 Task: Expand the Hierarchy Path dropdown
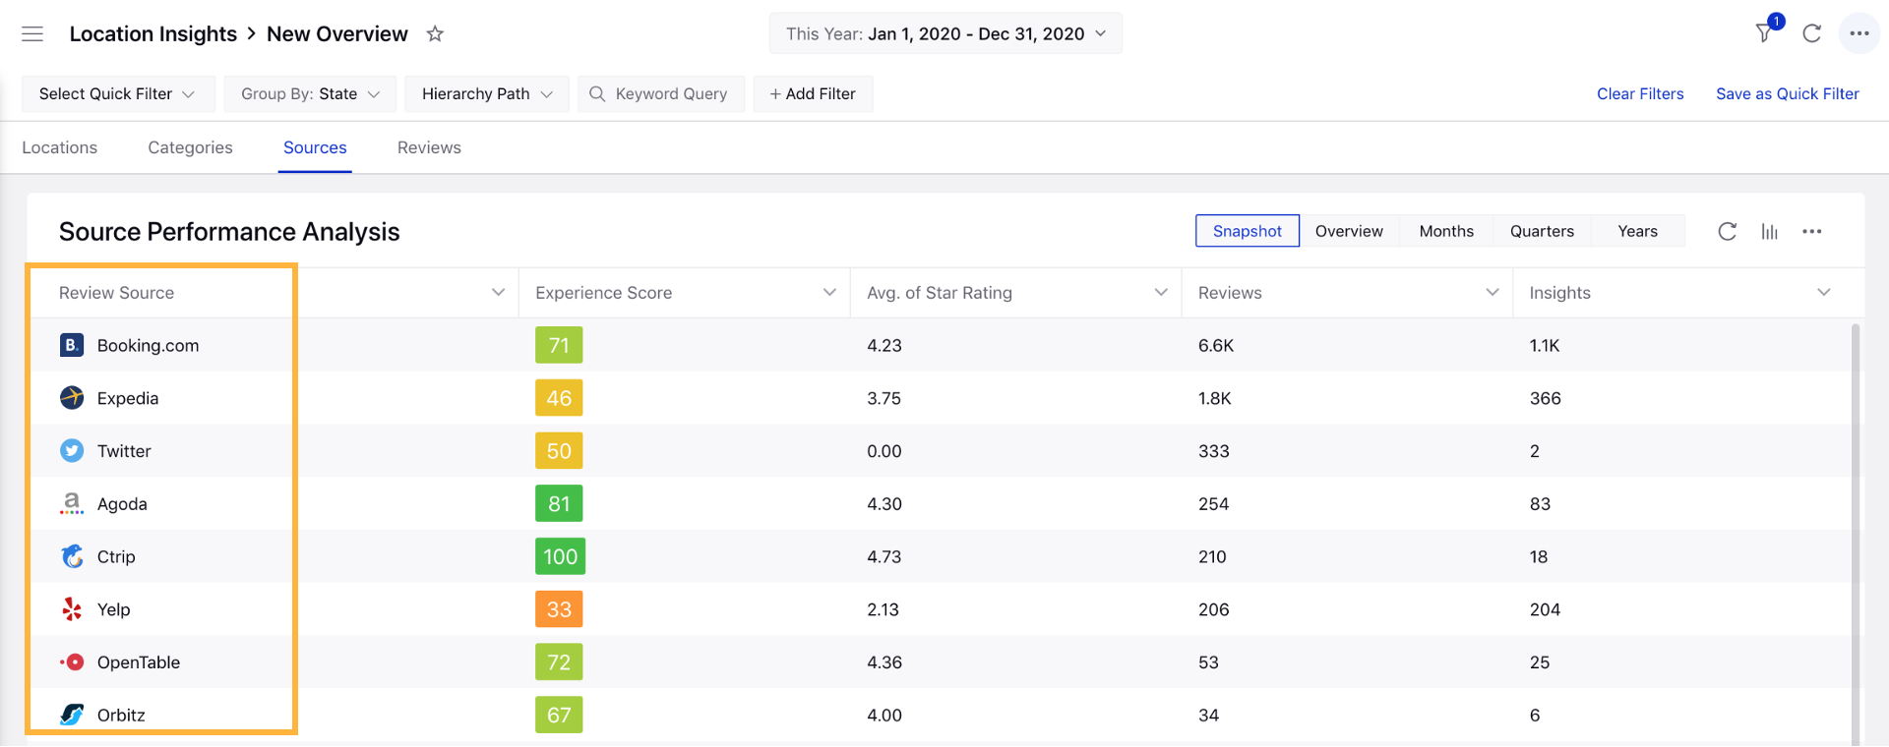coord(487,94)
